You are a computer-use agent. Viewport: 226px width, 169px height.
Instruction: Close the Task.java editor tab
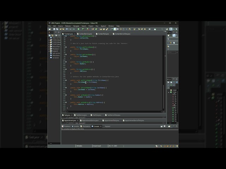click(x=72, y=115)
